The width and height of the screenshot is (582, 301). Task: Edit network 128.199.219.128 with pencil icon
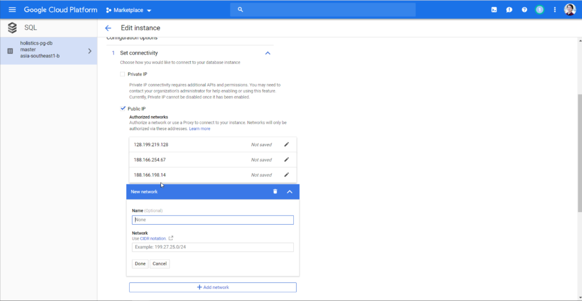click(287, 145)
